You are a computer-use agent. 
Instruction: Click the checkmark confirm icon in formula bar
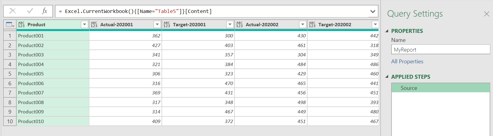(30, 11)
